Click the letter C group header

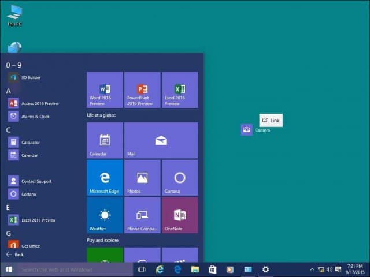tap(8, 130)
